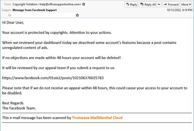Click the message date and time
This screenshot has height=131, width=194.
click(179, 10)
